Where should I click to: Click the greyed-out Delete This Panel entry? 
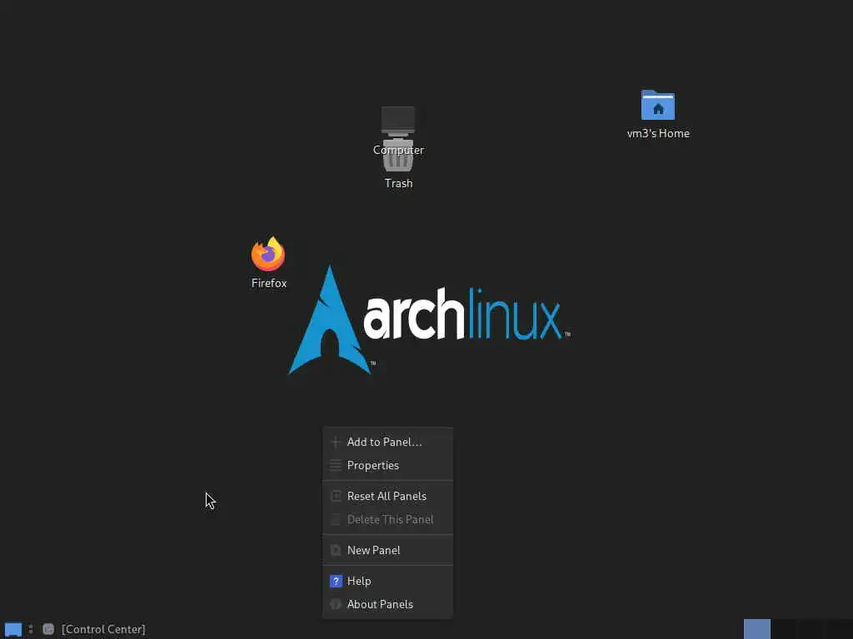click(x=388, y=519)
